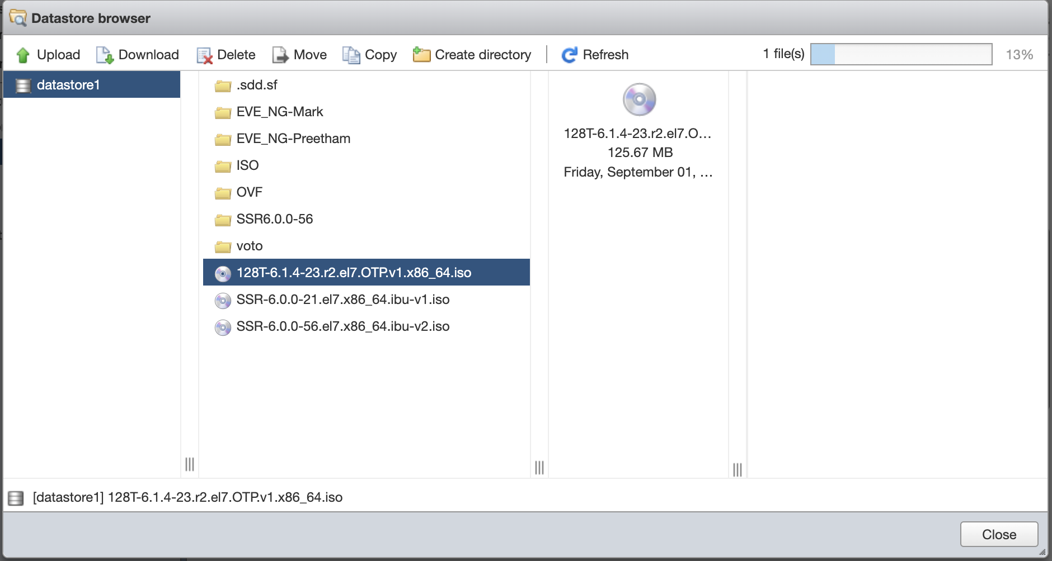This screenshot has height=561, width=1052.
Task: Select datastore1 in the left pane
Action: pyautogui.click(x=68, y=85)
